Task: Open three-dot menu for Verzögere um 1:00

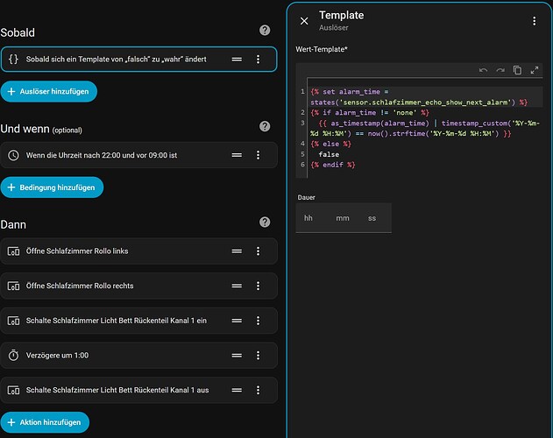Action: tap(259, 355)
